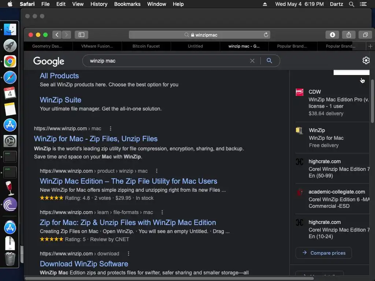Open Zip for Mac: Zip & Unzip result

click(128, 223)
